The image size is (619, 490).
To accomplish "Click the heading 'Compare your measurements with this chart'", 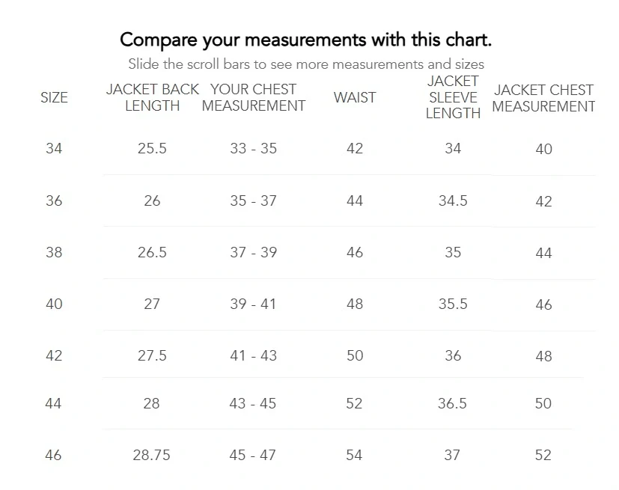I will point(306,40).
